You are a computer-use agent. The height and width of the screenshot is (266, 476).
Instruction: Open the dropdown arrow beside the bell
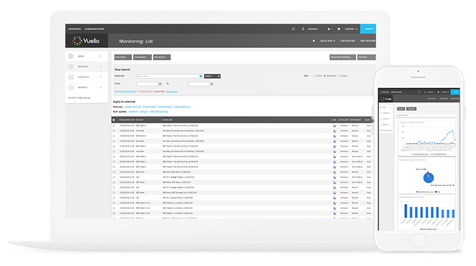[332, 29]
